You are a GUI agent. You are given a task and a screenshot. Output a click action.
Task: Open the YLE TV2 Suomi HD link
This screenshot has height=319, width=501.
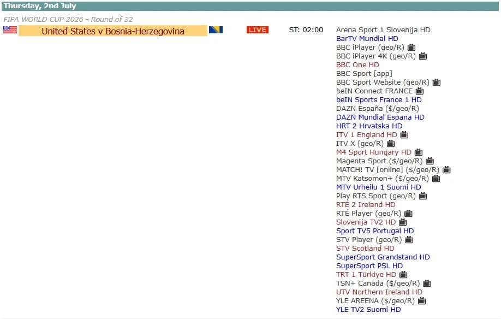368,309
